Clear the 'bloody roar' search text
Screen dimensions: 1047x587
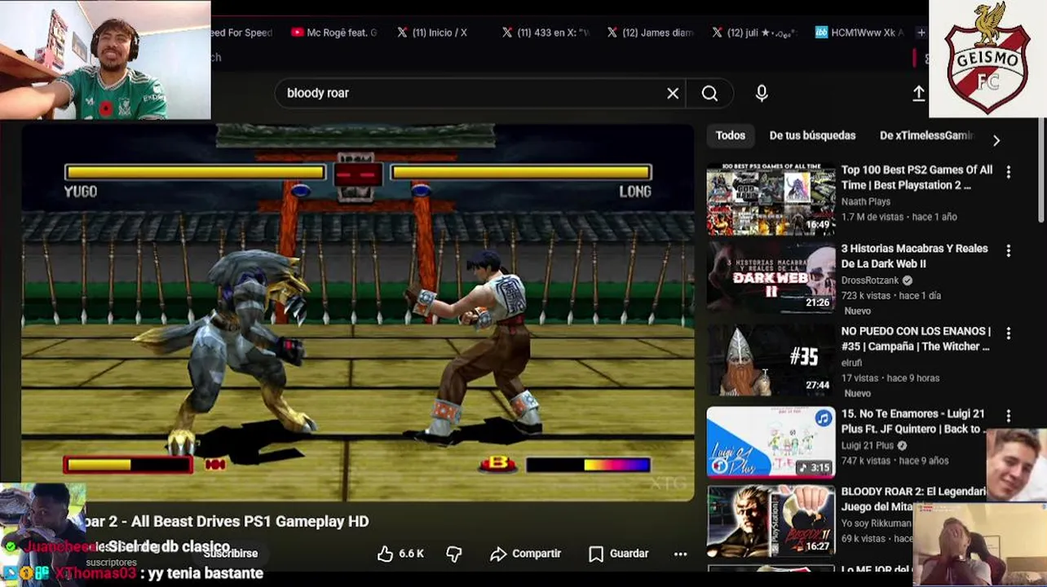pos(673,93)
